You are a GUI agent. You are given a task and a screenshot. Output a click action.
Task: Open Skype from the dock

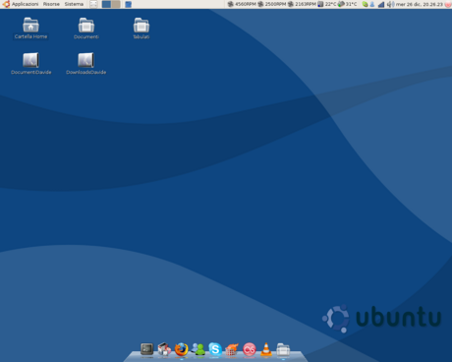(215, 349)
